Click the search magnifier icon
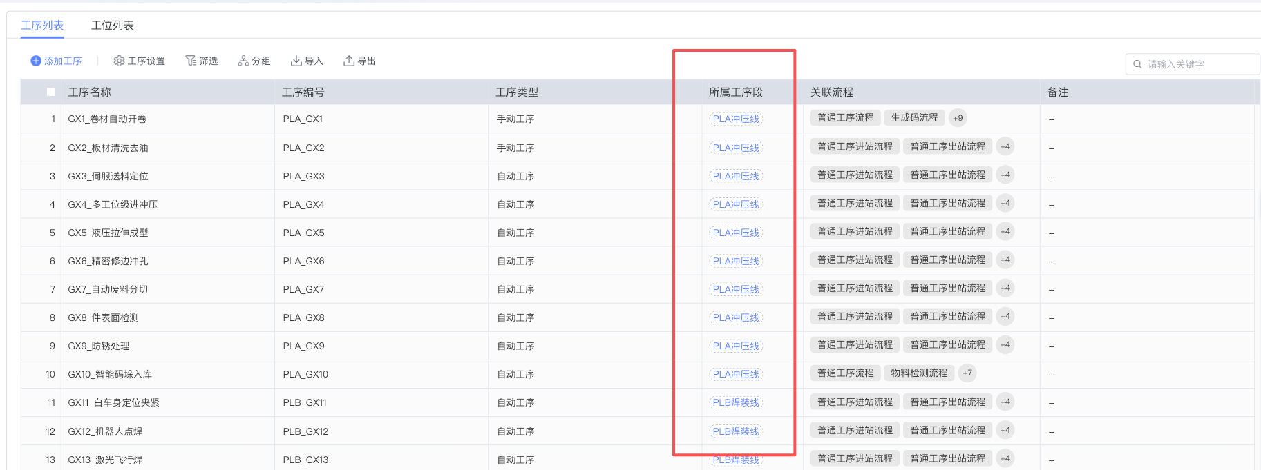Image resolution: width=1261 pixels, height=470 pixels. 1137,64
